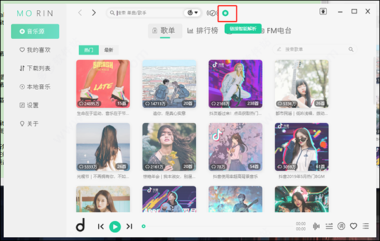380x241 pixels.
Task: Open 我的喜欢 favorites
Action: pos(35,50)
